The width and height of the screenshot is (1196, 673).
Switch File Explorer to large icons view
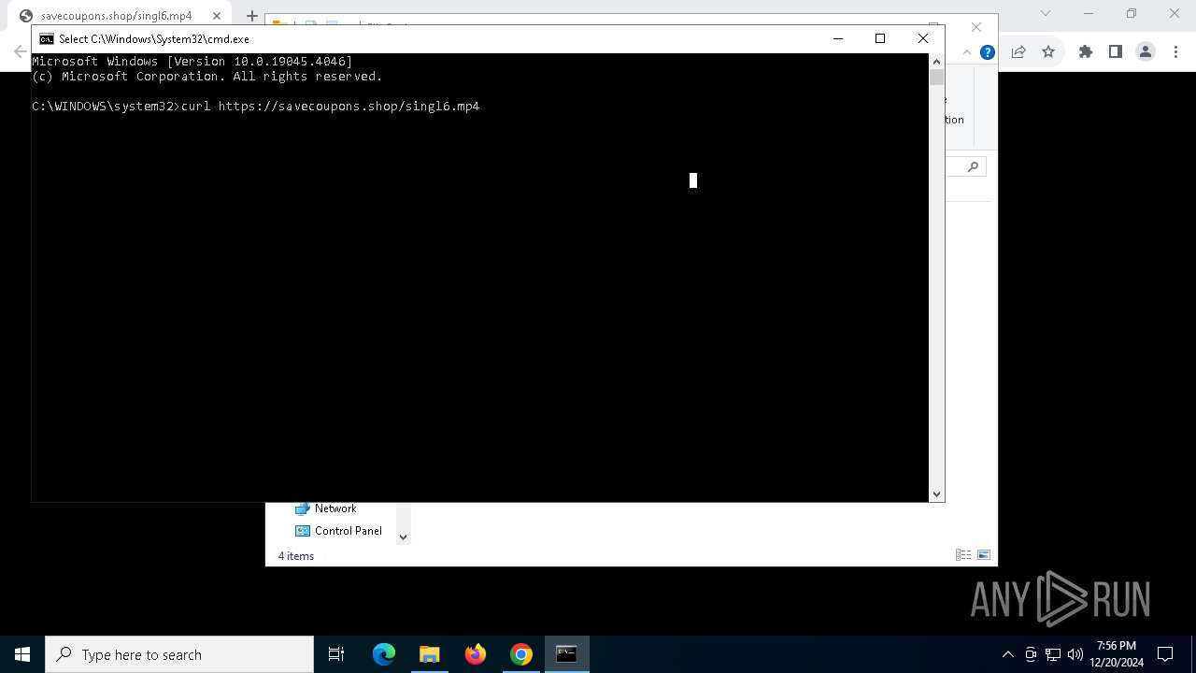pos(984,555)
